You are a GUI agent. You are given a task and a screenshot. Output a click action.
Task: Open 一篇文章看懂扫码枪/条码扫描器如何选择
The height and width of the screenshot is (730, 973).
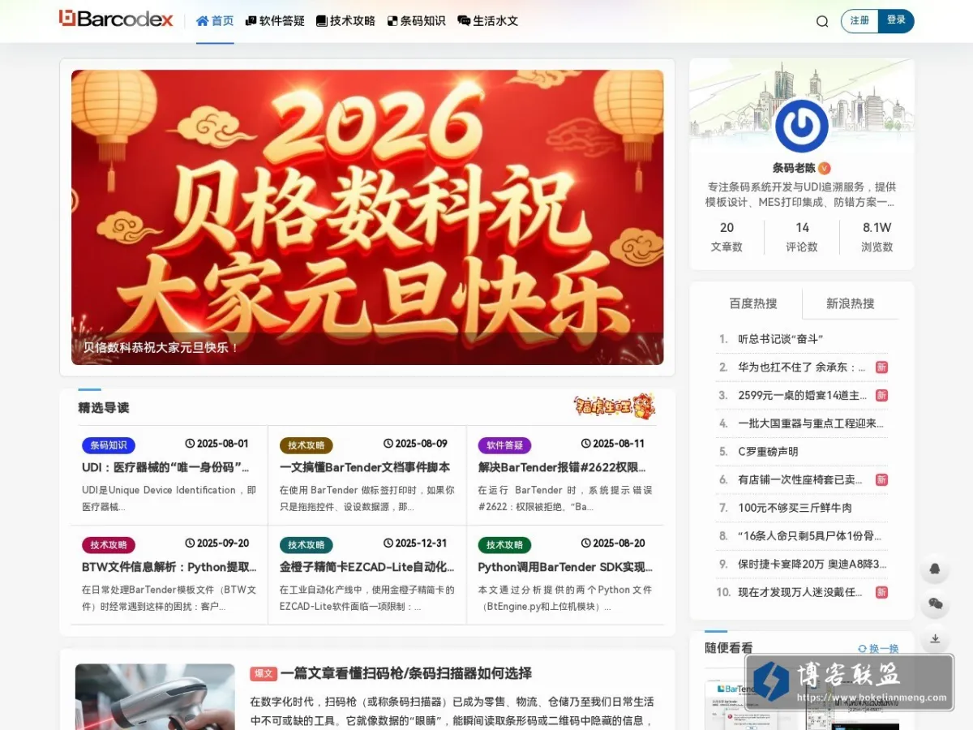click(x=406, y=673)
